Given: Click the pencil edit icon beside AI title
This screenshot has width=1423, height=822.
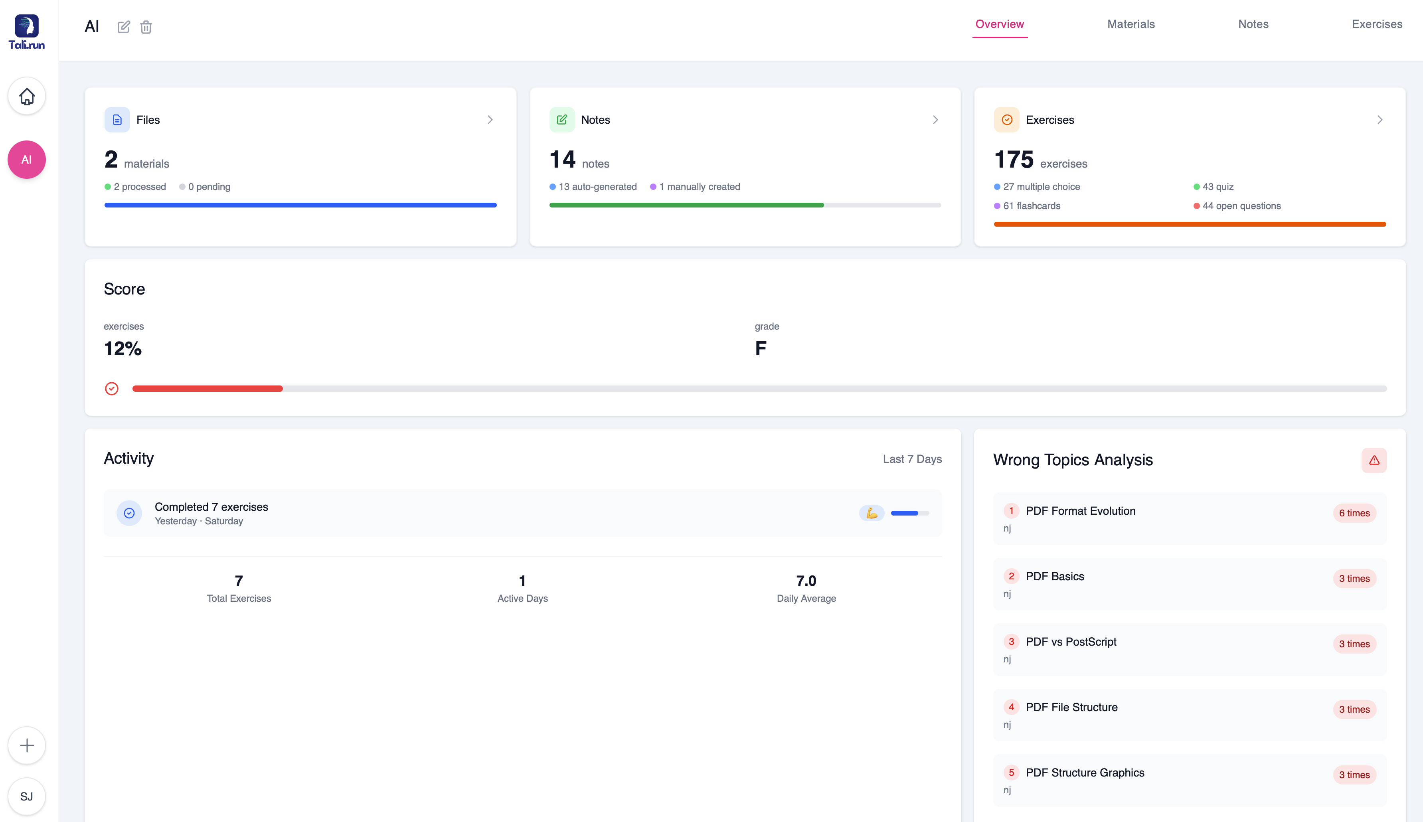Looking at the screenshot, I should pos(124,26).
